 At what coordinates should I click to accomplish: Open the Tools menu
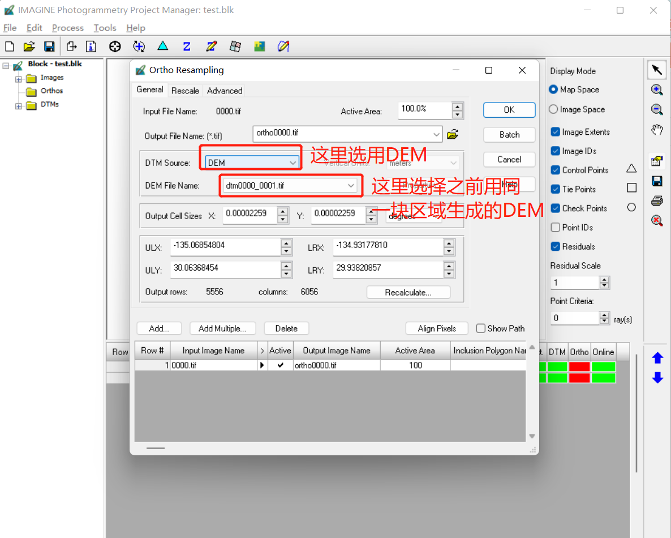click(105, 28)
